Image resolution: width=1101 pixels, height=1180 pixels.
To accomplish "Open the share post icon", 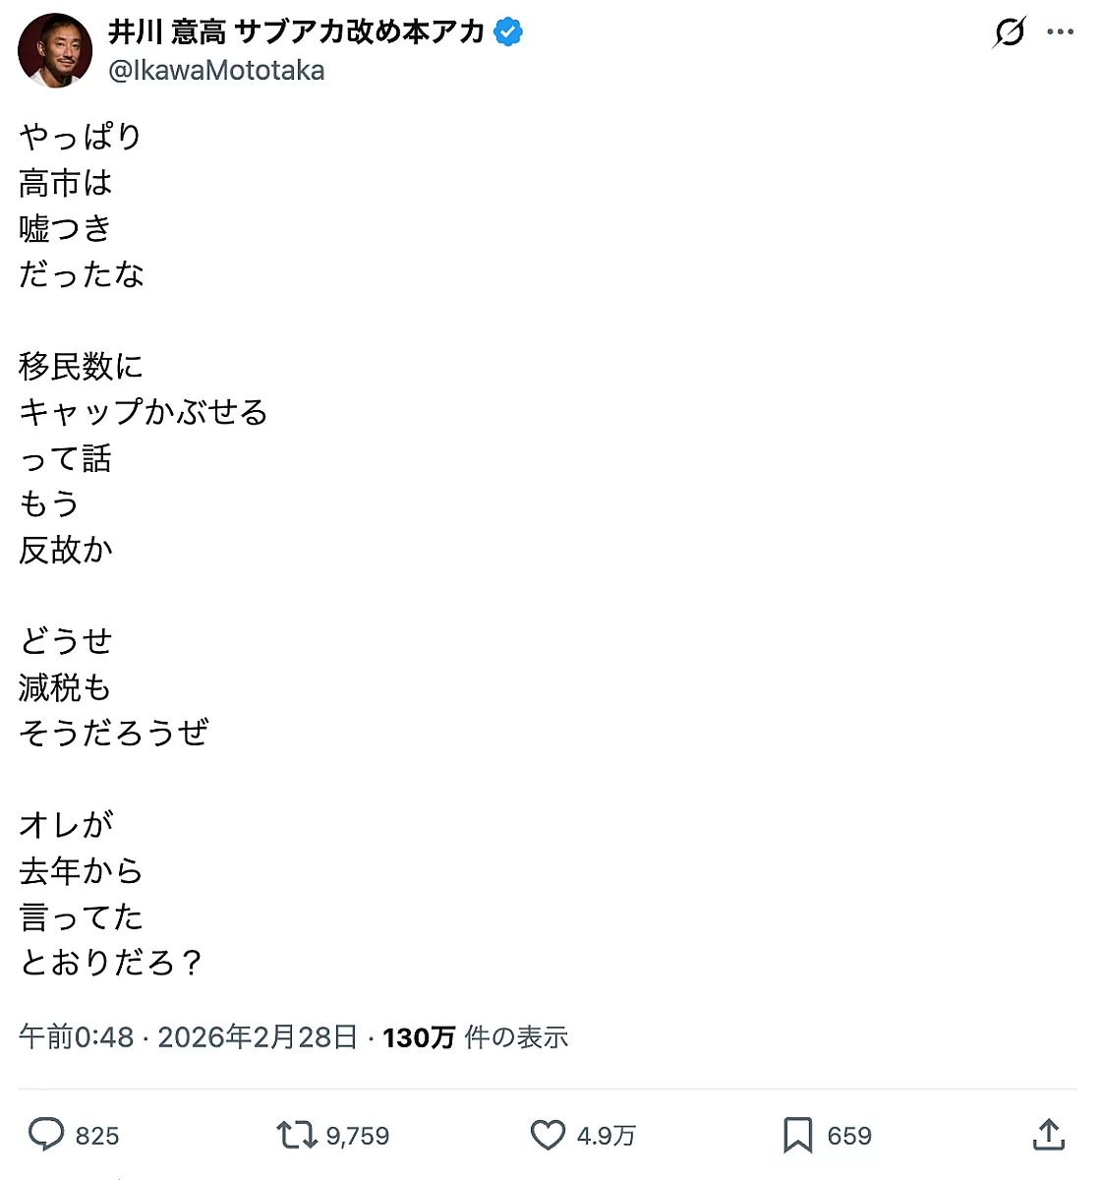I will [1049, 1135].
